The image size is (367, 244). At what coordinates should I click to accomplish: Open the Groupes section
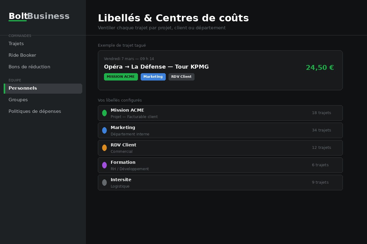point(18,100)
